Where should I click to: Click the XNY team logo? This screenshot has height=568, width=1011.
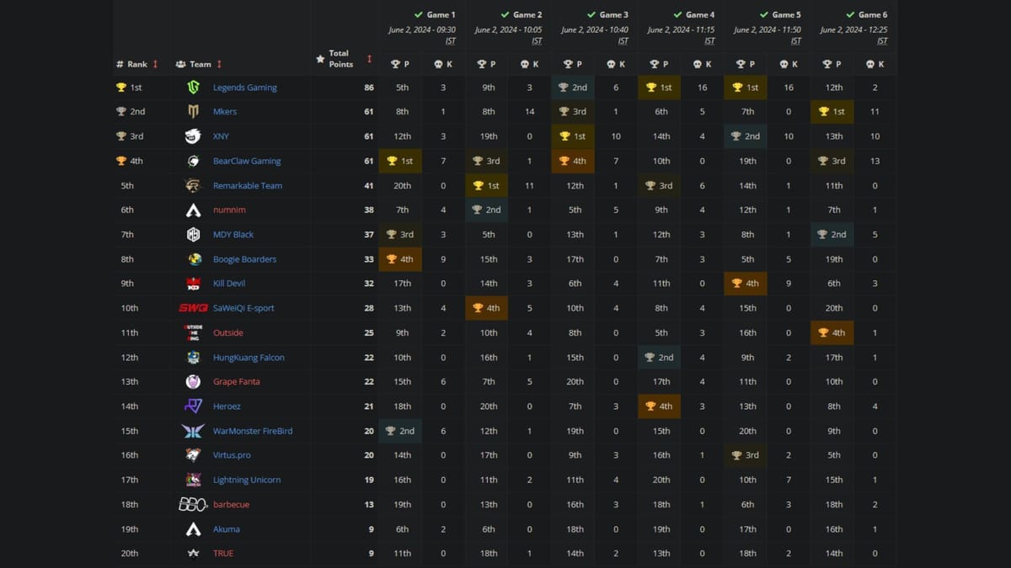(x=193, y=135)
